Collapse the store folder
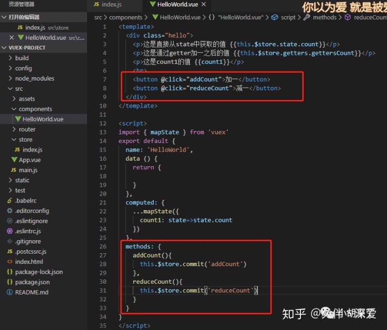Viewport: 387px width, 330px height. (44, 139)
